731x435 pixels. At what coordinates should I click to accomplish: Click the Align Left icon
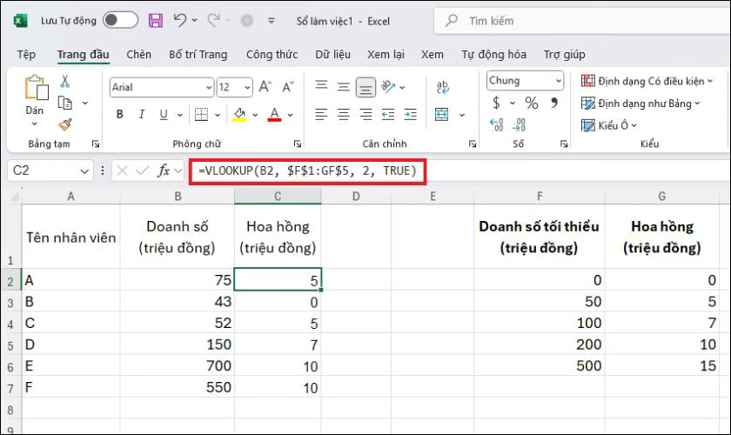tap(321, 114)
